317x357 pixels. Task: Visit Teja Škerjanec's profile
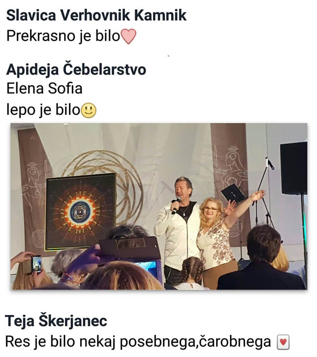coord(56,321)
